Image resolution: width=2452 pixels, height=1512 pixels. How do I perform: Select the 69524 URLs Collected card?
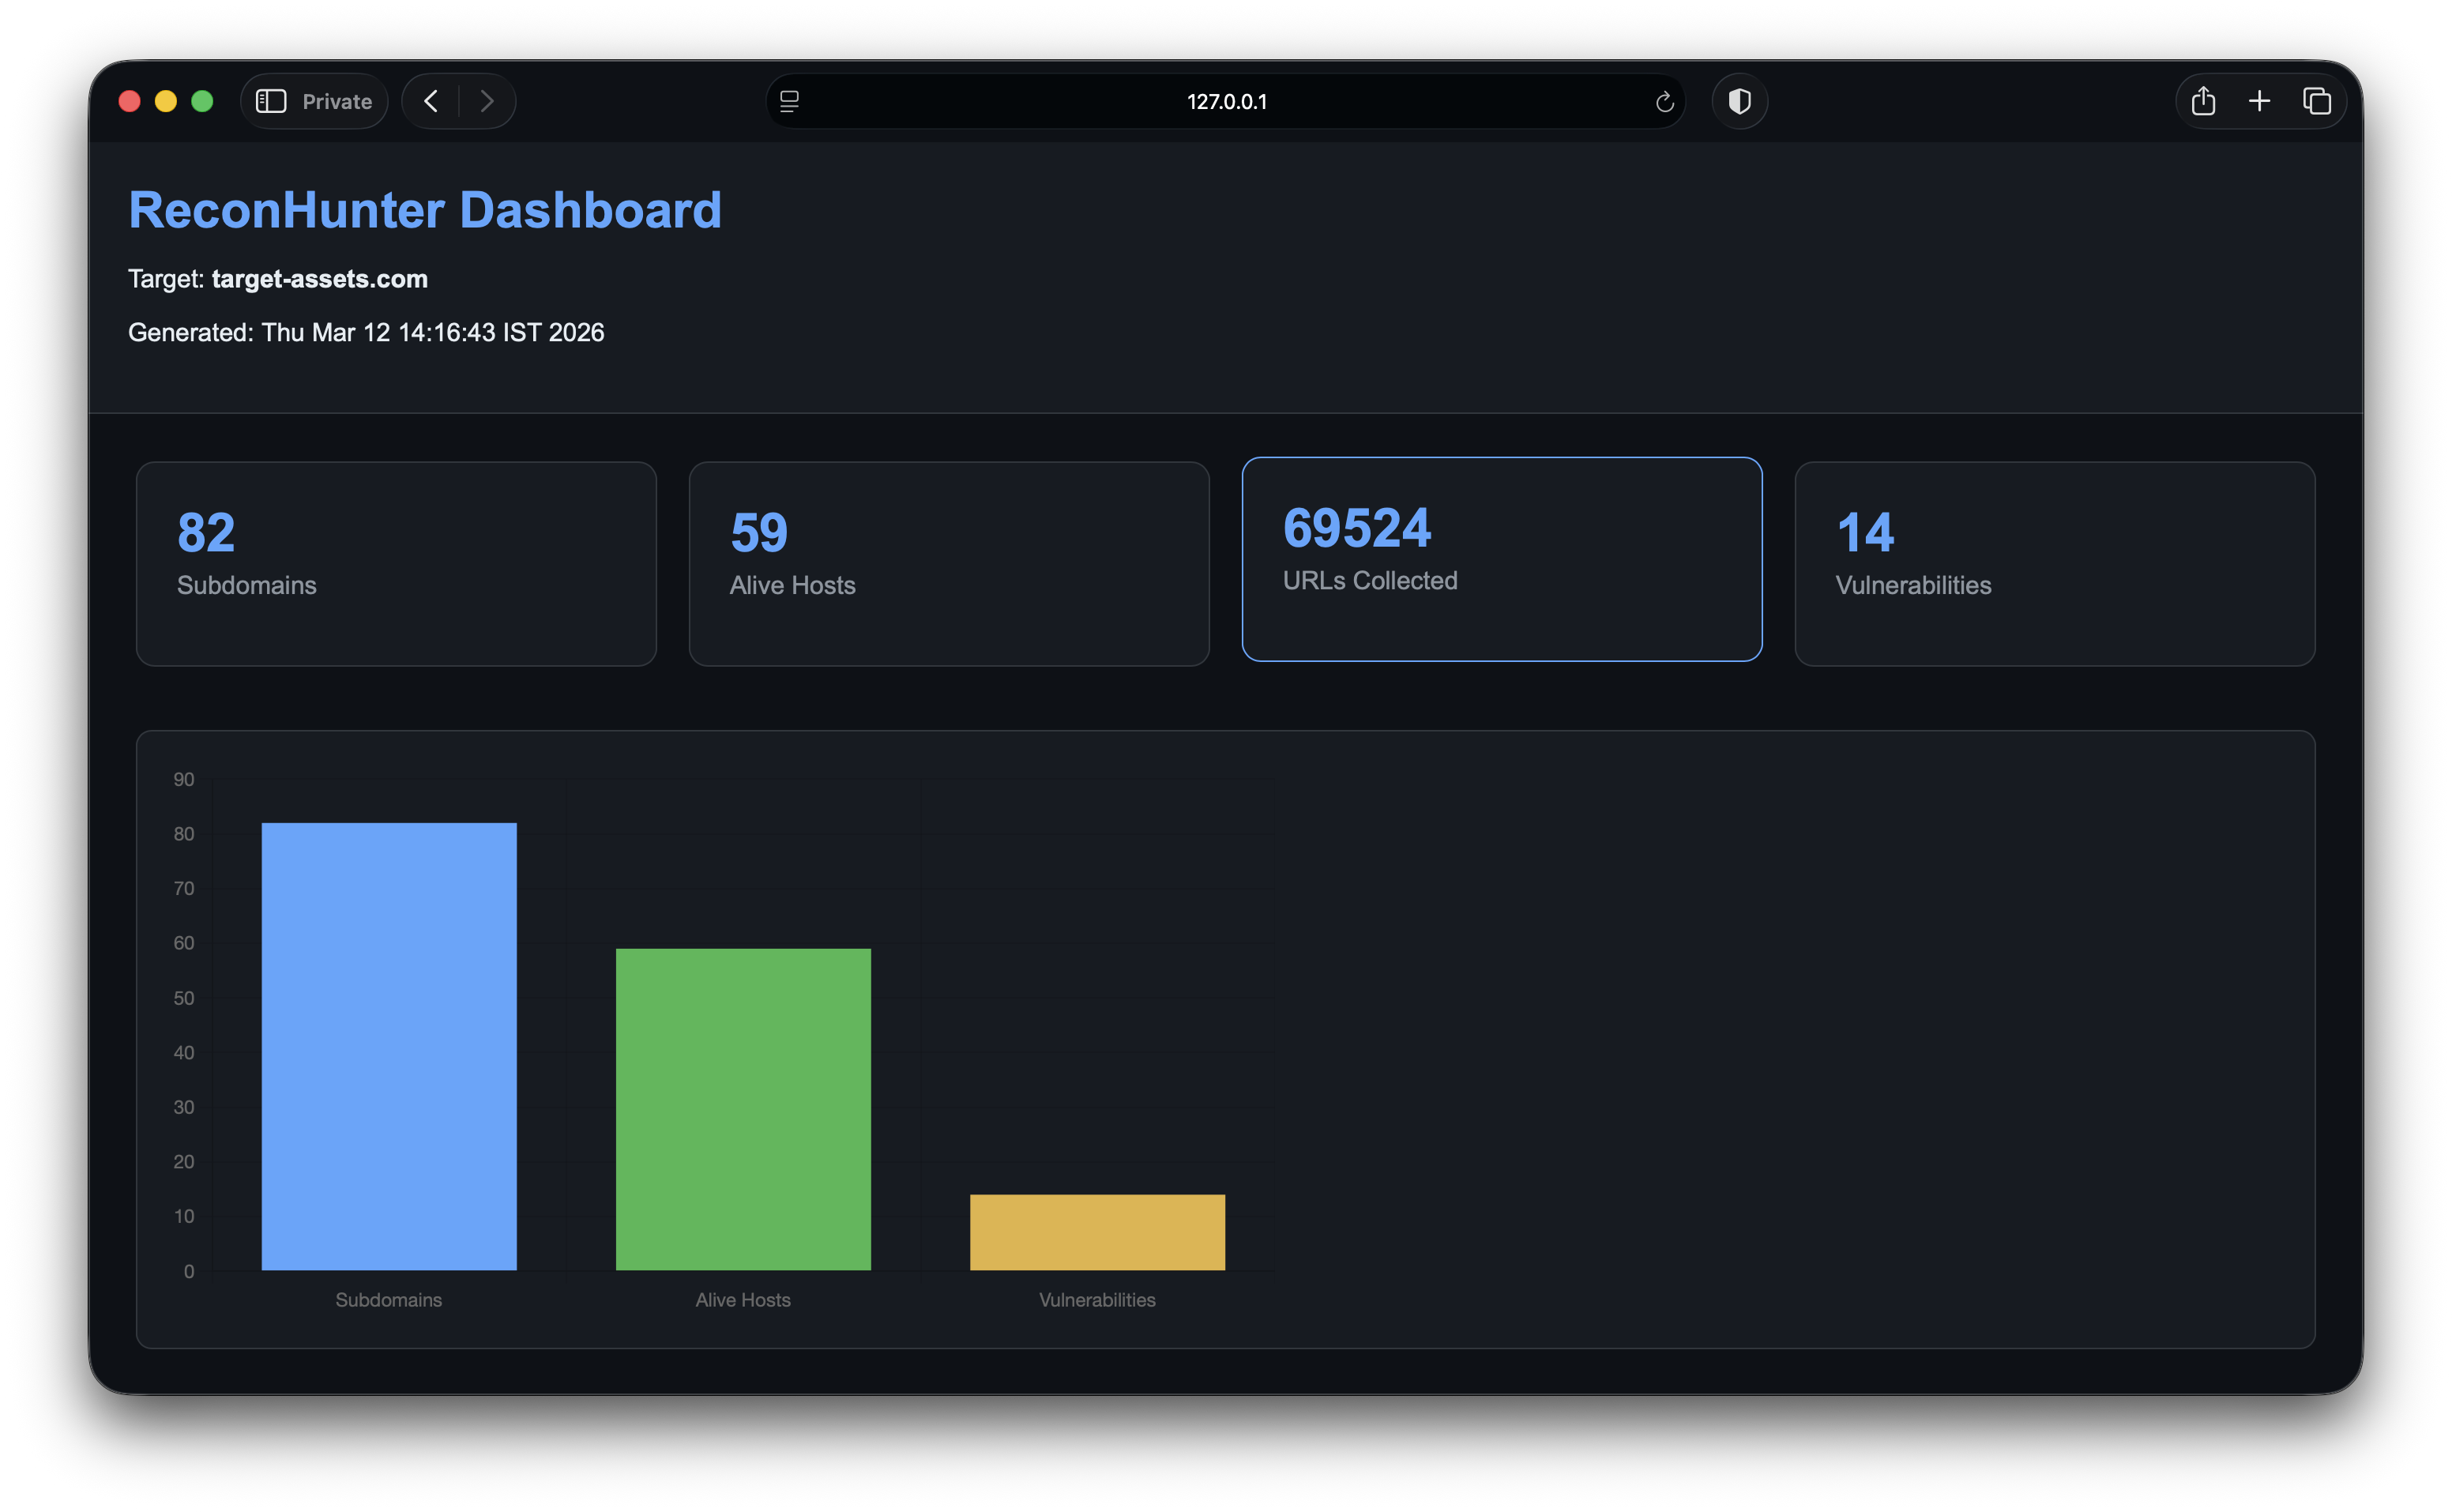click(1501, 559)
